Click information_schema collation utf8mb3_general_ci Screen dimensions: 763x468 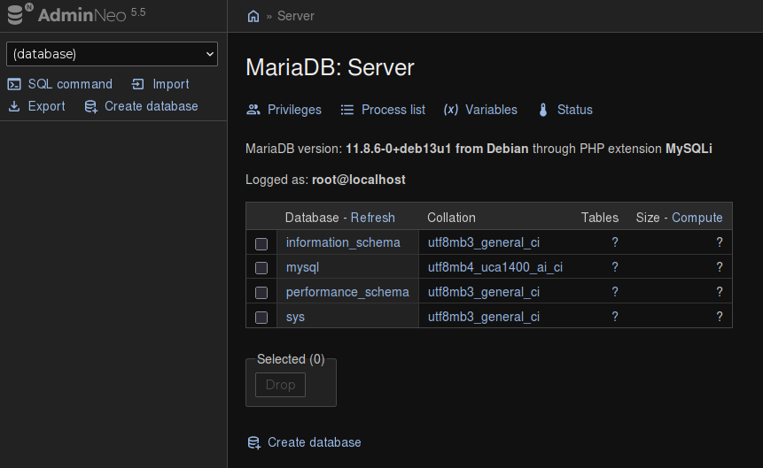(484, 242)
